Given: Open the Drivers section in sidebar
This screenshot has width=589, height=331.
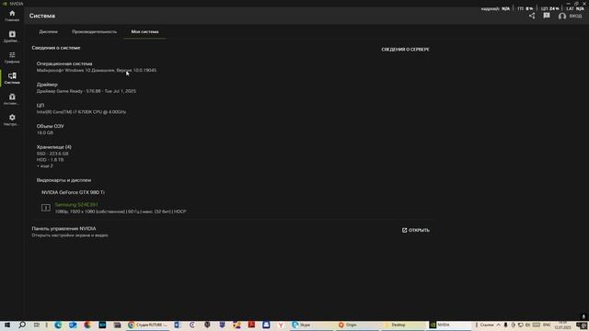Looking at the screenshot, I should coord(12,37).
